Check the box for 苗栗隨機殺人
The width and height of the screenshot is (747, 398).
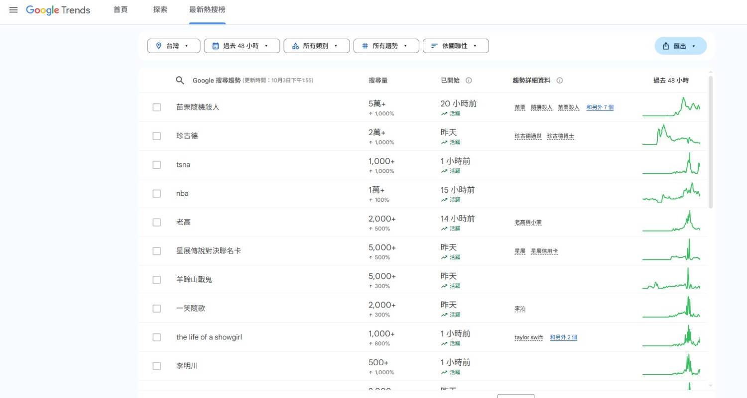click(x=157, y=107)
